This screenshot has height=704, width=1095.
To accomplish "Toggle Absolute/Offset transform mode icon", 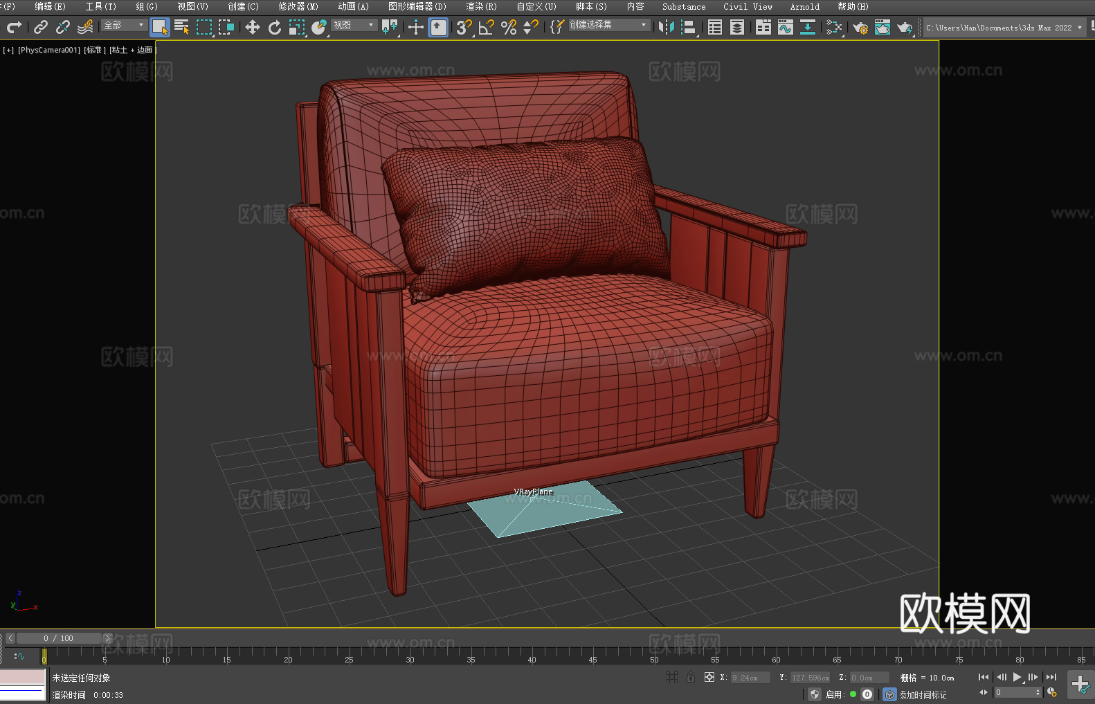I will tap(709, 677).
